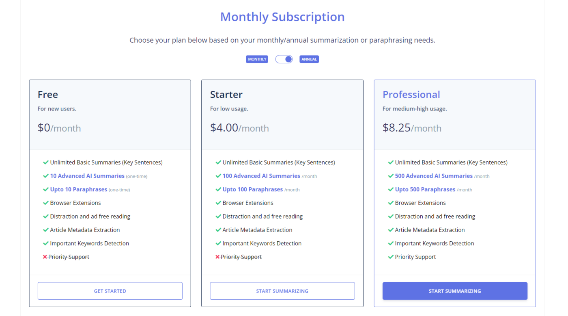Click red X beside Starter plan Priority Support

point(217,257)
